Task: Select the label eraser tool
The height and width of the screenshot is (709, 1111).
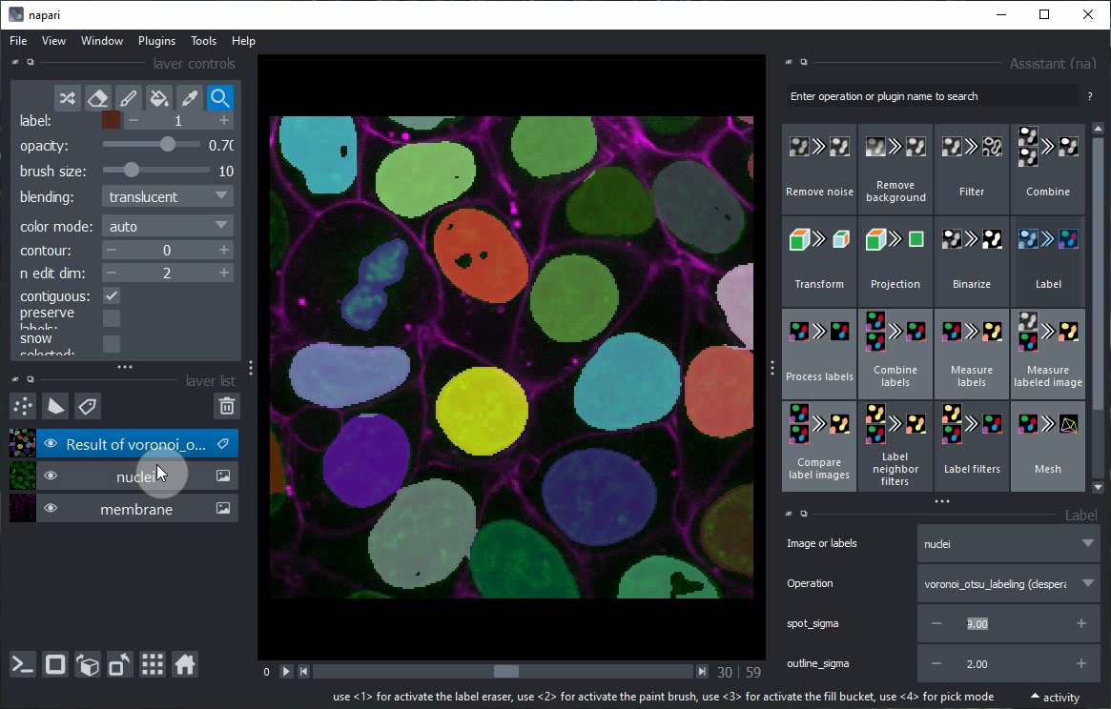Action: [x=97, y=98]
